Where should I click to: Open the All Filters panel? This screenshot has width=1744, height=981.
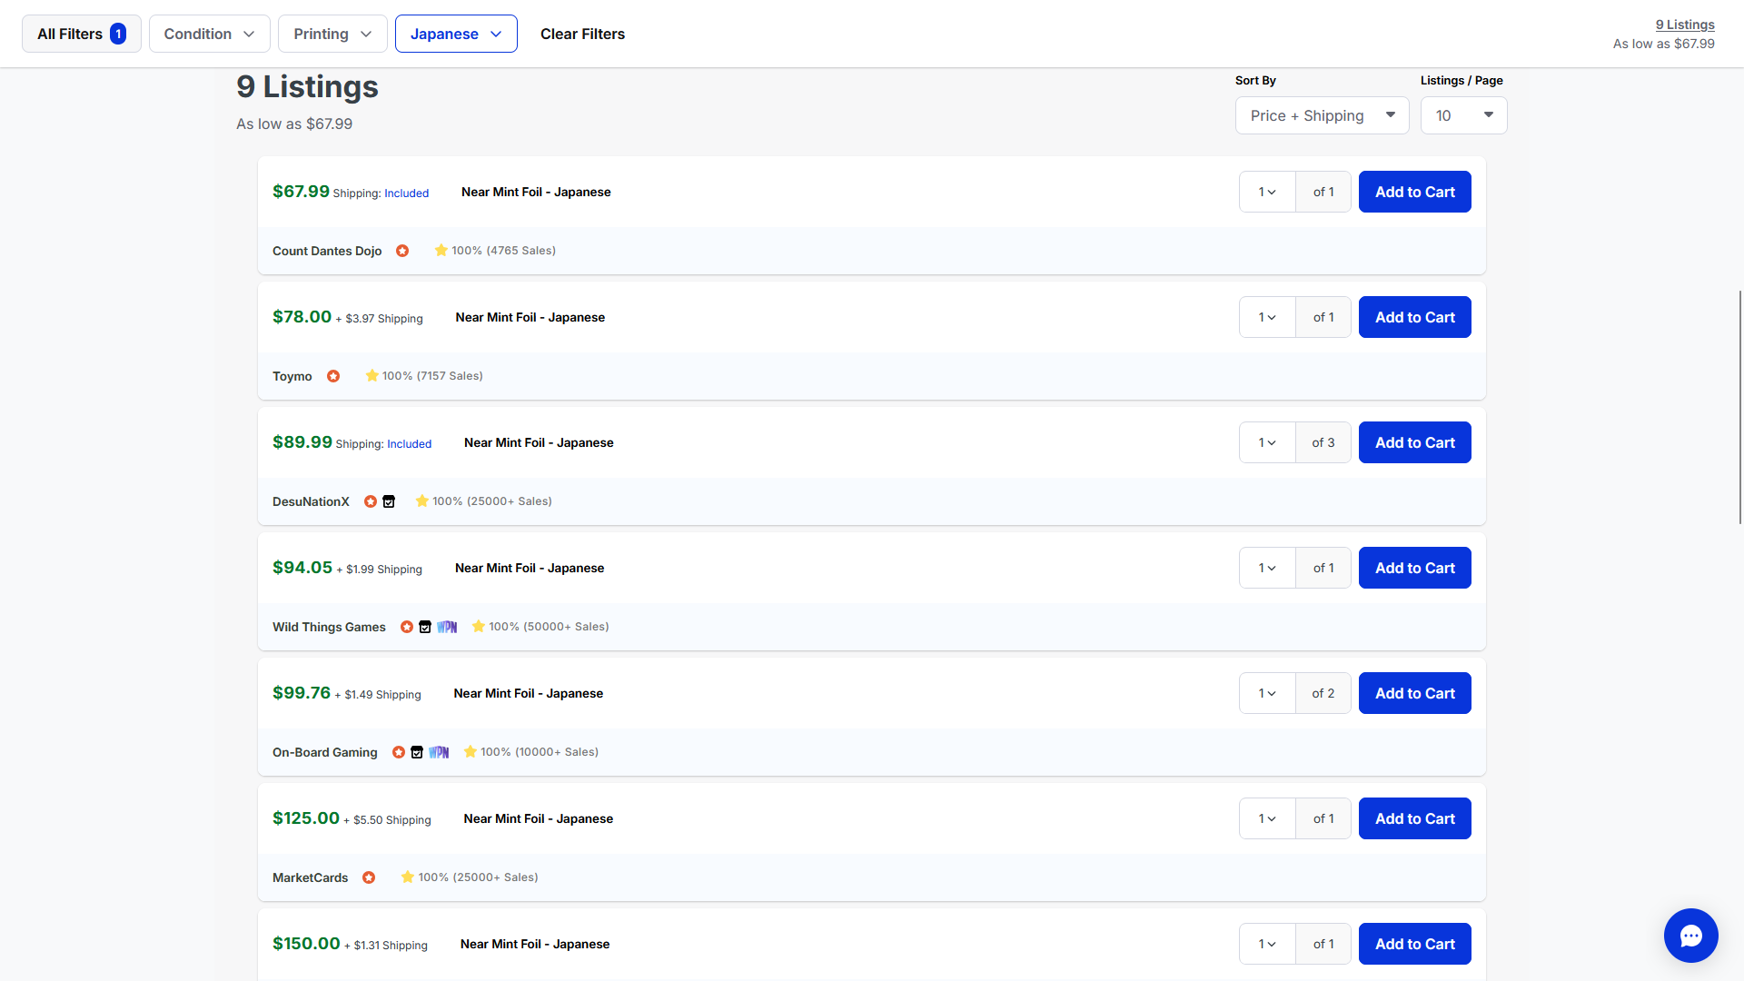[x=82, y=34]
